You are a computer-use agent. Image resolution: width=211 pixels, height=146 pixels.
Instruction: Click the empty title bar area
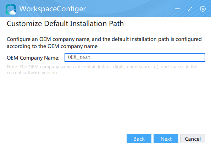129,9
